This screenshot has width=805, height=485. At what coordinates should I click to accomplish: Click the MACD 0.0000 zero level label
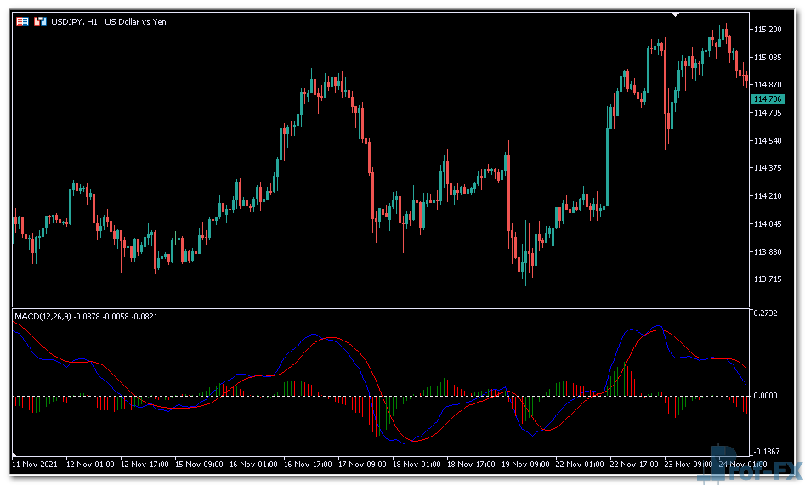coord(768,396)
